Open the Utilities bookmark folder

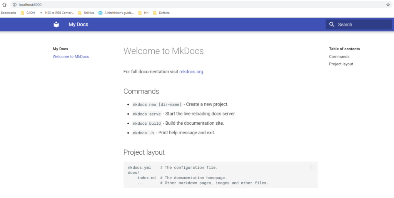(x=86, y=13)
